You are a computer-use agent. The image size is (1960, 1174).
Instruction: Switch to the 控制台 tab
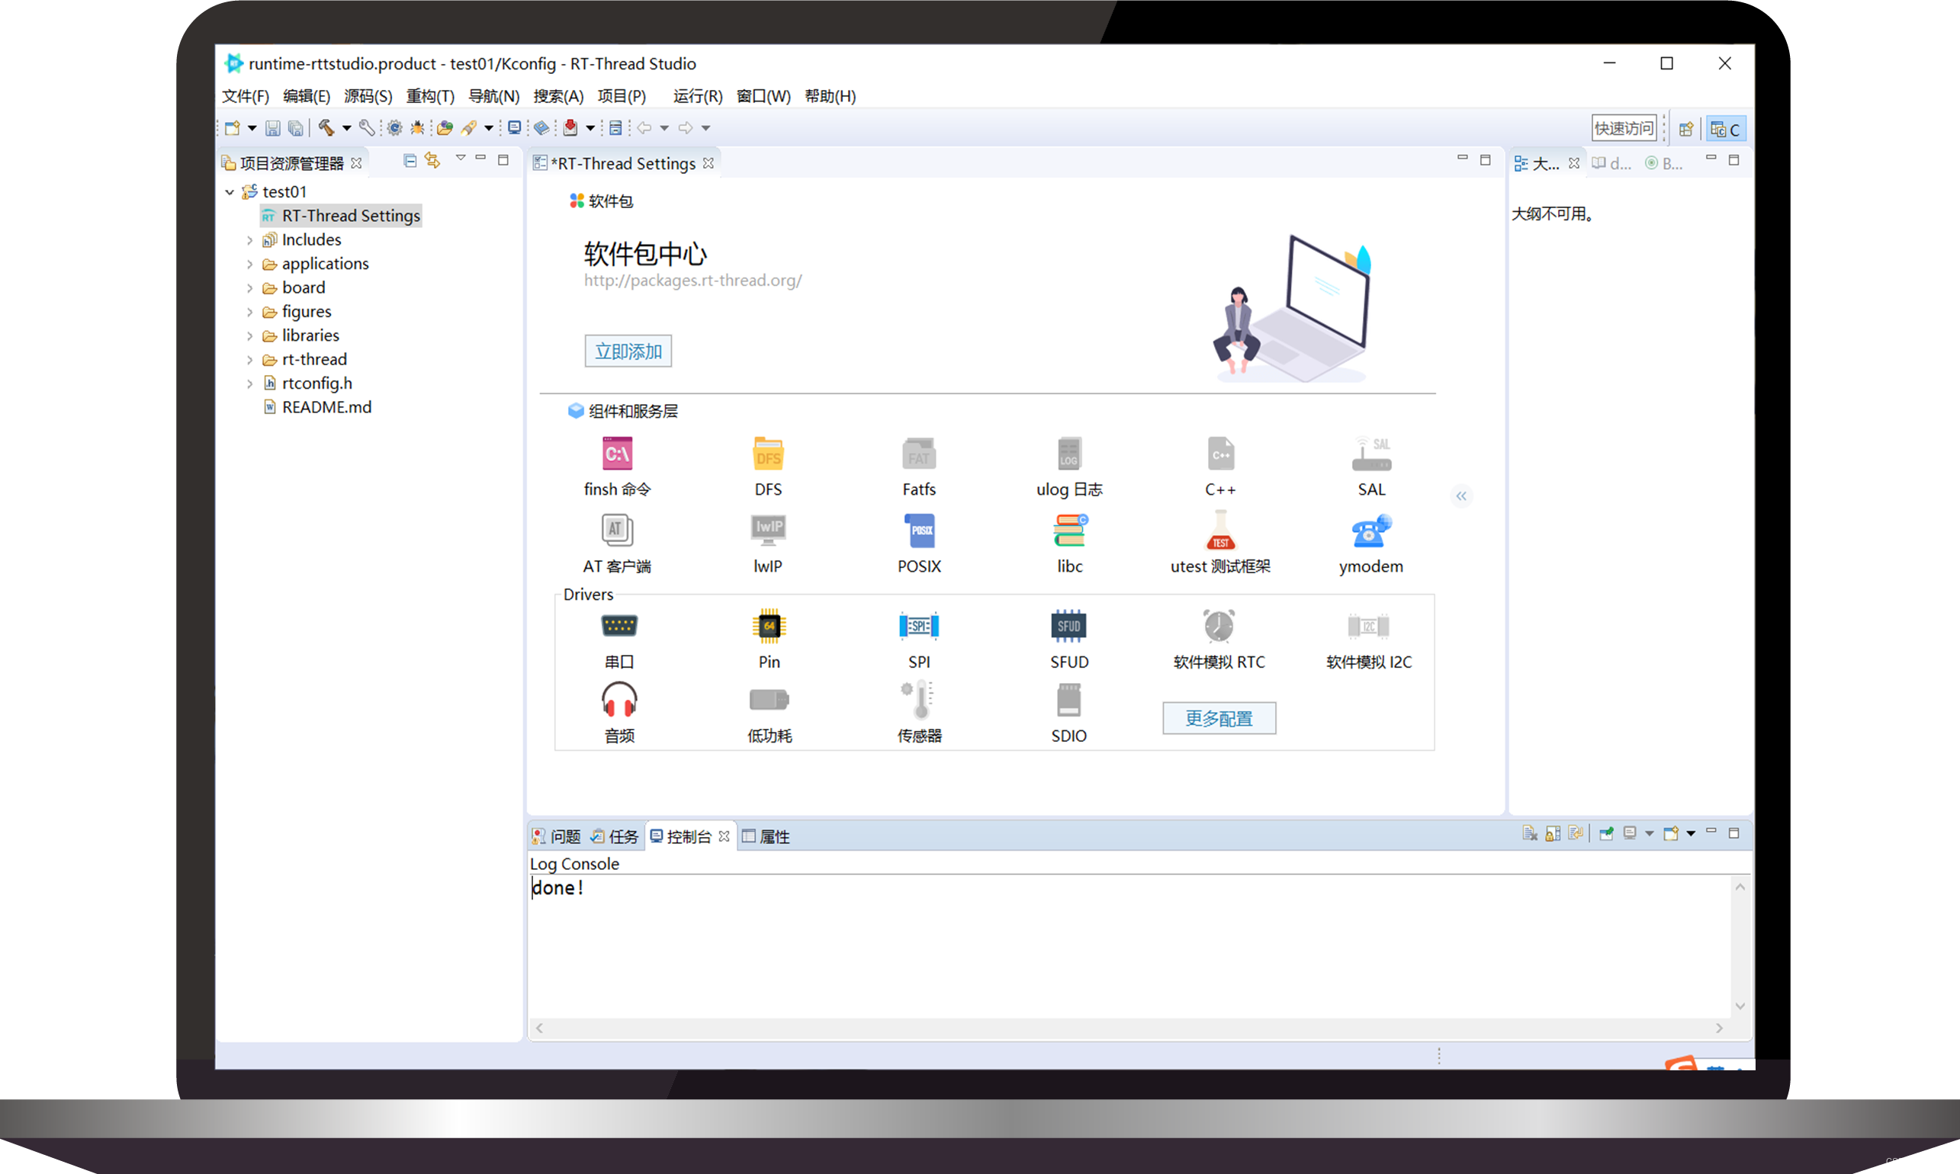pyautogui.click(x=691, y=836)
